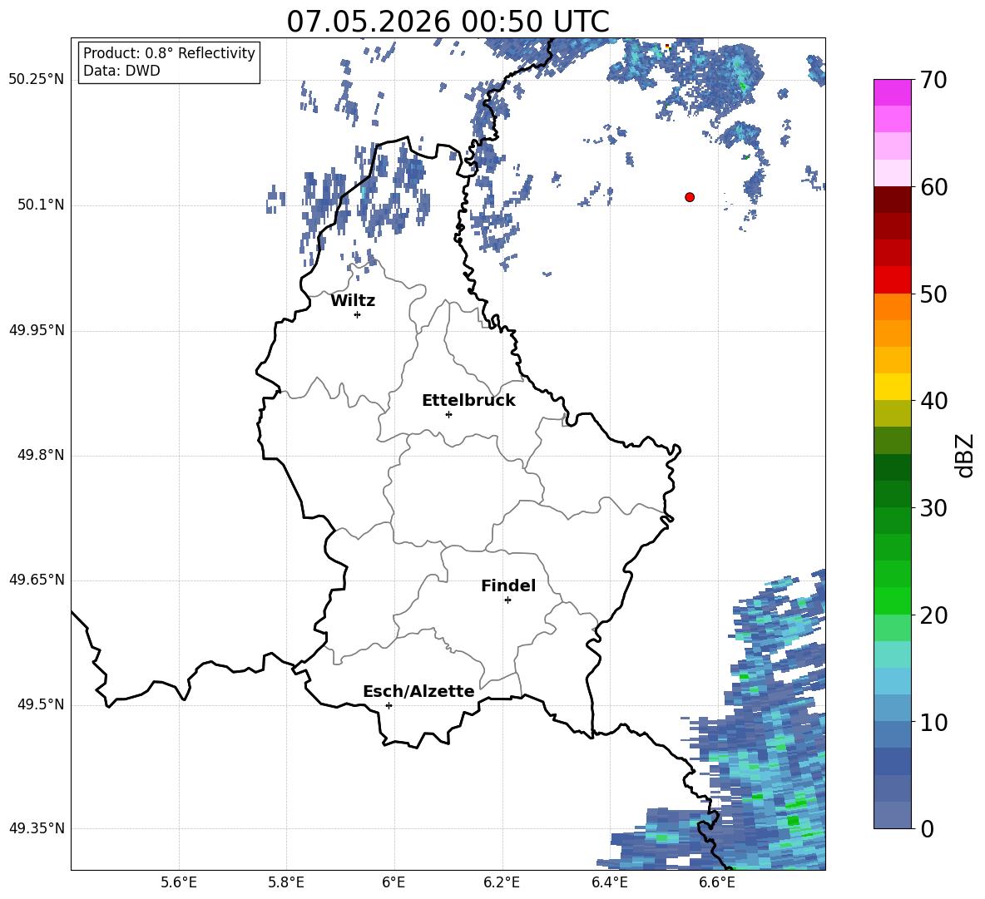Click the 07.05.2026 00:50 UTC title
This screenshot has width=985, height=899.
(x=448, y=22)
